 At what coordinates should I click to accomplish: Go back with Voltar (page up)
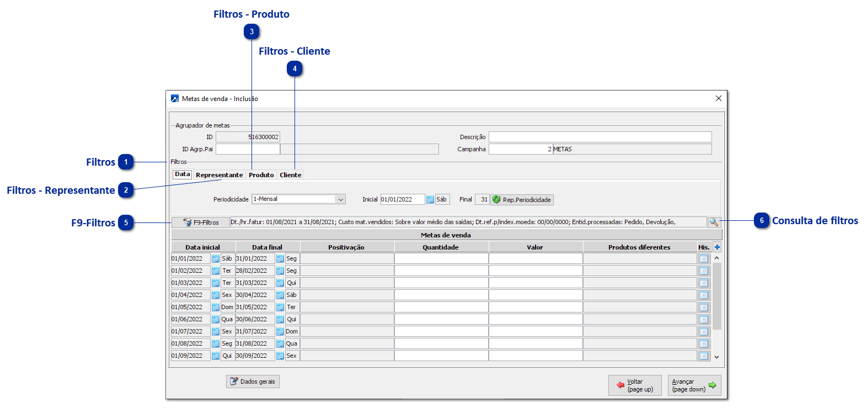pyautogui.click(x=635, y=385)
